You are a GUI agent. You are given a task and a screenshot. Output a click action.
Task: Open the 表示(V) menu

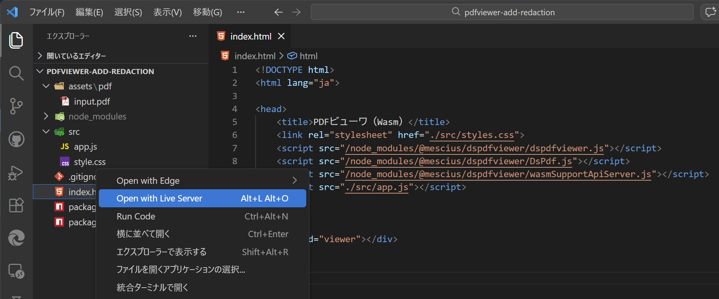[167, 12]
